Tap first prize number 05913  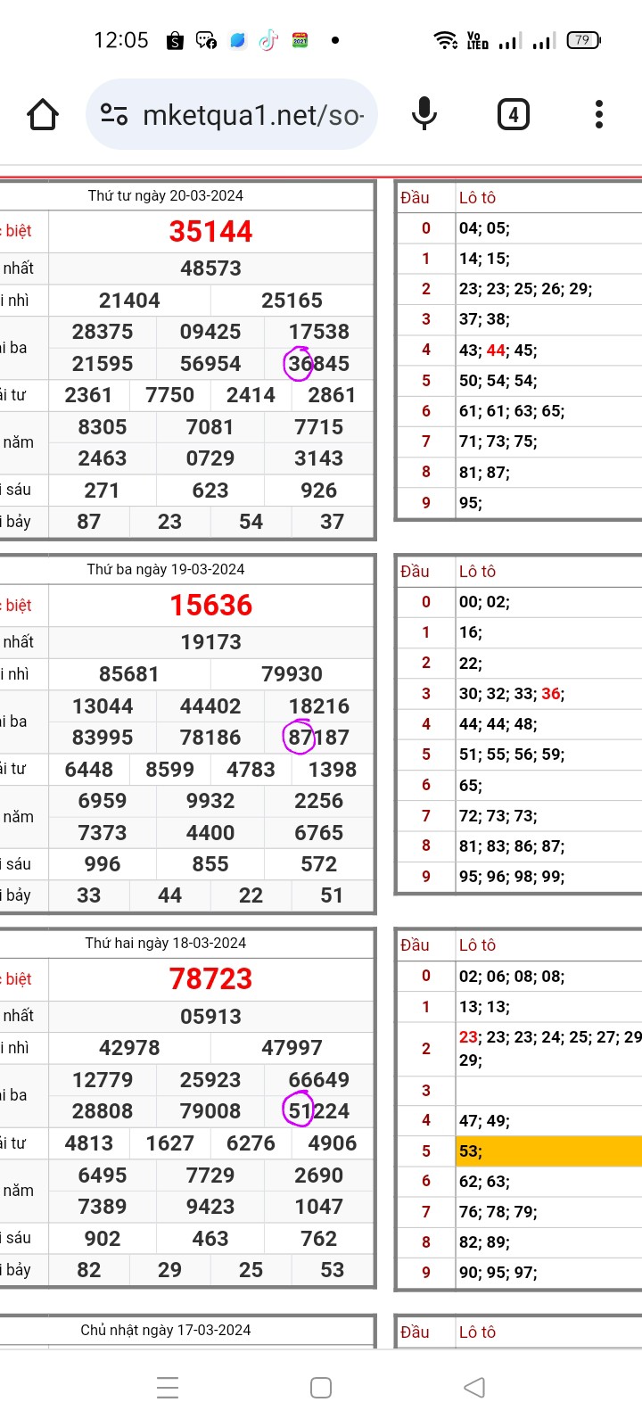pyautogui.click(x=211, y=1017)
